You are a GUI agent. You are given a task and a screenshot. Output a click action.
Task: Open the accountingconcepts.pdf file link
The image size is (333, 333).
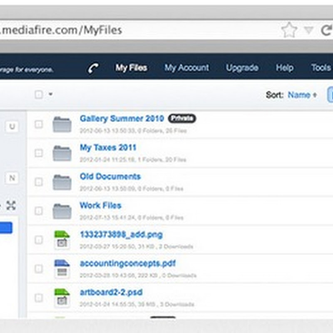point(128,263)
